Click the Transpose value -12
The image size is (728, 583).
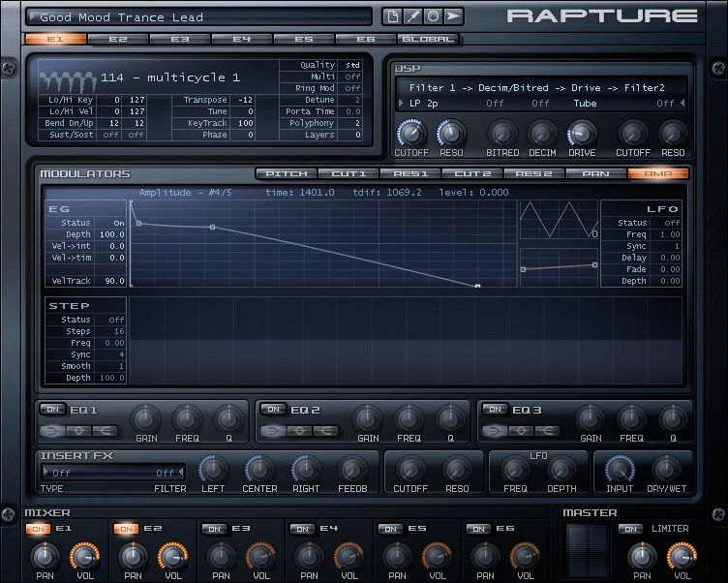tap(245, 100)
